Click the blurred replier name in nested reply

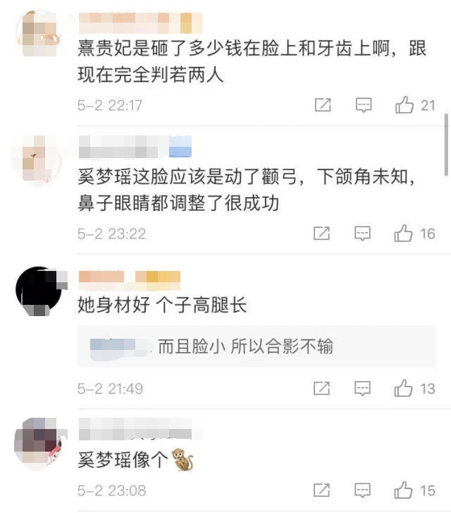[119, 347]
